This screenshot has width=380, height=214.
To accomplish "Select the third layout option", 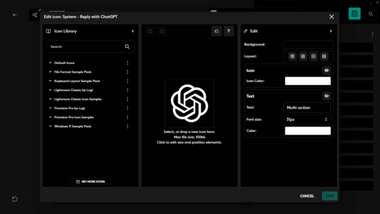I will 314,56.
